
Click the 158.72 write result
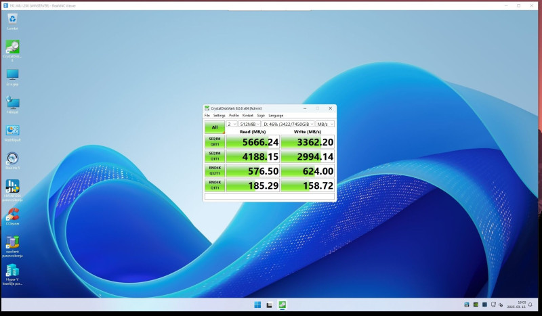308,185
